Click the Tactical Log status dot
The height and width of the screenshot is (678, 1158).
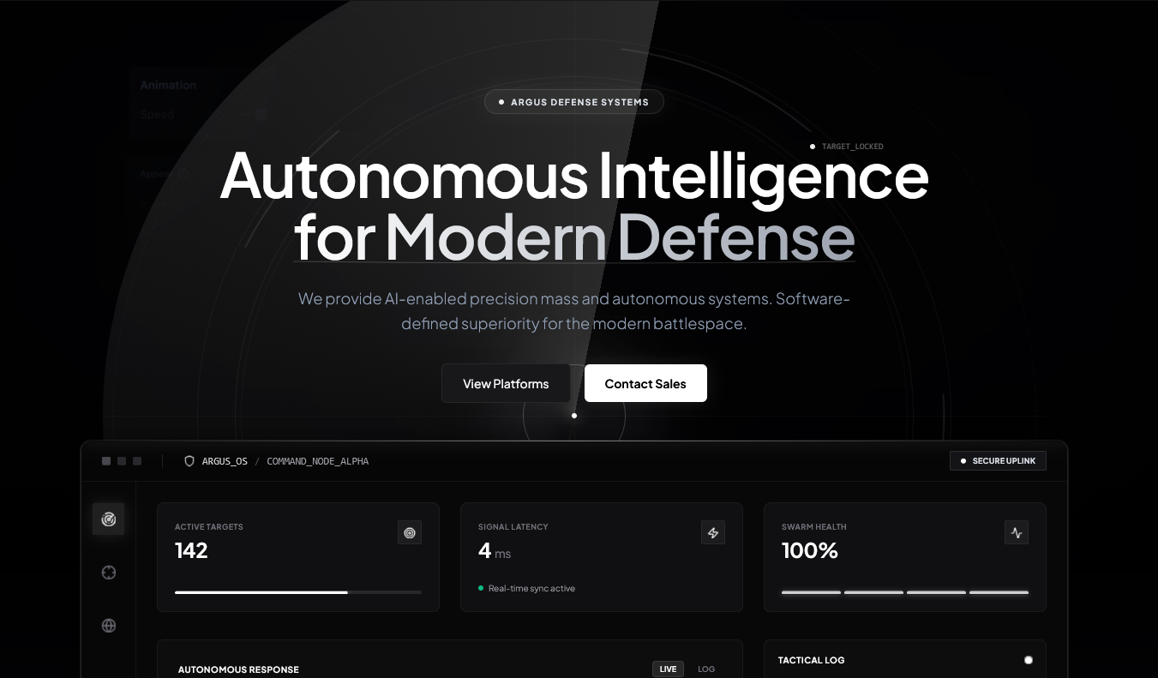click(1029, 660)
